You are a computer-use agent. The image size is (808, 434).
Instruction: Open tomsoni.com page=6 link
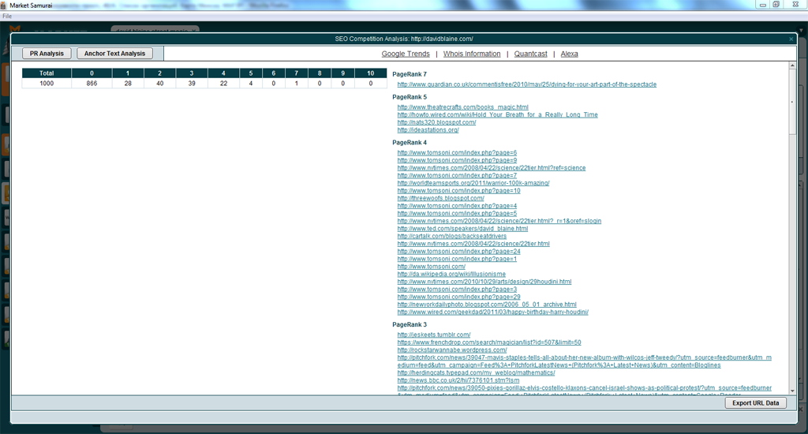(x=457, y=152)
